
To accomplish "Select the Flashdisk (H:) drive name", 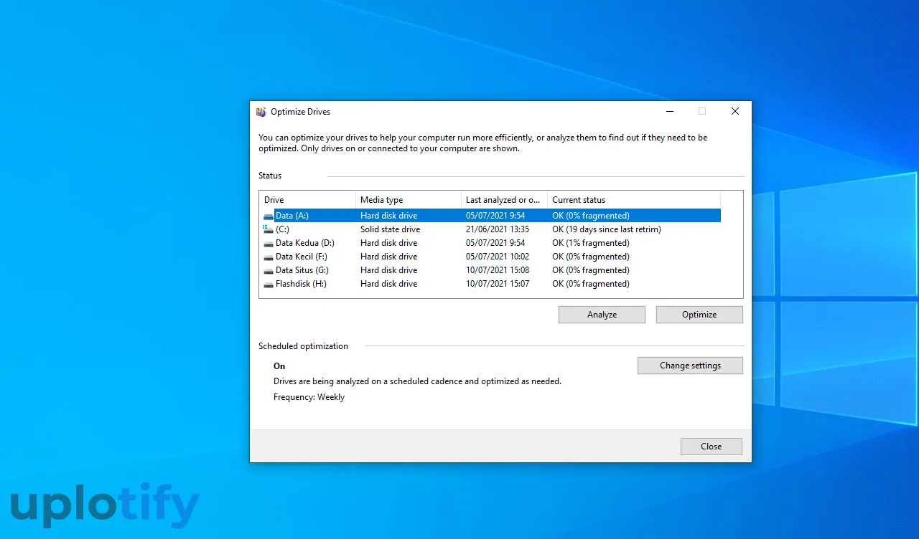I will click(x=301, y=284).
